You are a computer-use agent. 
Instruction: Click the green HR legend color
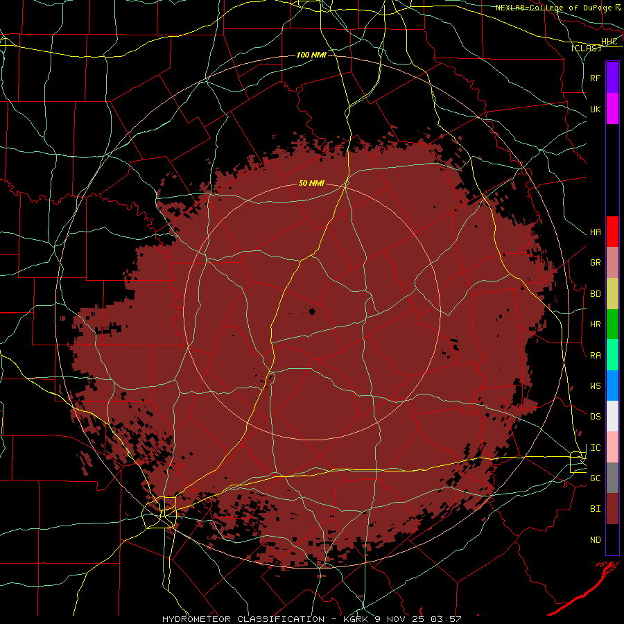[612, 324]
